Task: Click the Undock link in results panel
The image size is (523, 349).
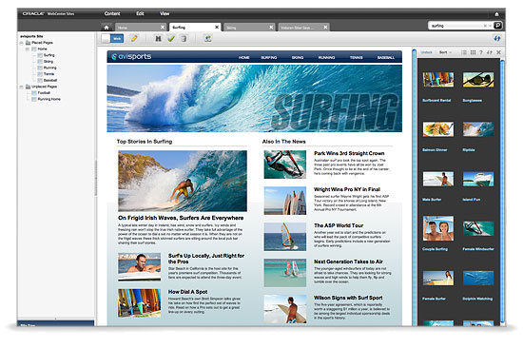Action: [x=426, y=52]
